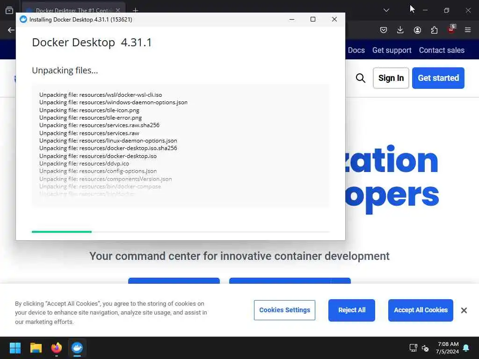
Task: Click the Firefox back arrow button
Action: click(11, 30)
